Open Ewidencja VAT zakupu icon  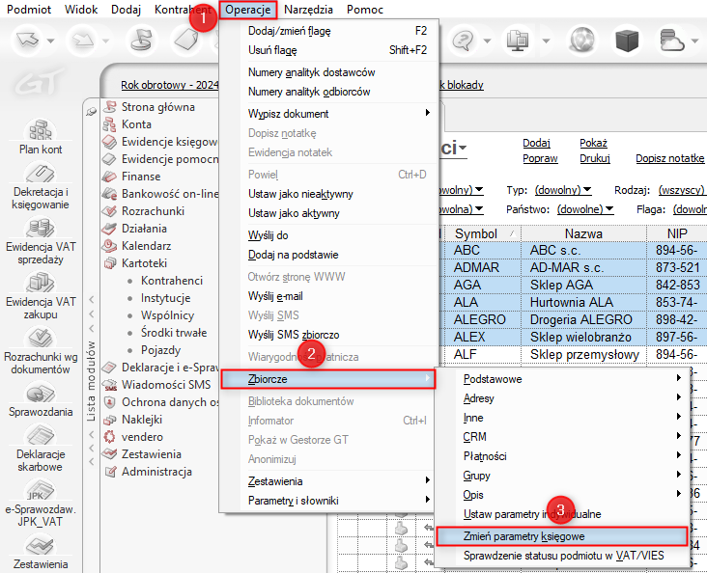41,283
